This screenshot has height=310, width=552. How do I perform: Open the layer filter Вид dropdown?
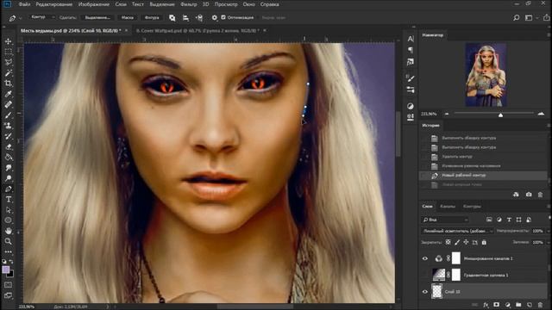(445, 220)
